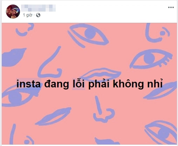Open the poster's profile picture
The height and width of the screenshot is (146, 178).
pyautogui.click(x=13, y=12)
